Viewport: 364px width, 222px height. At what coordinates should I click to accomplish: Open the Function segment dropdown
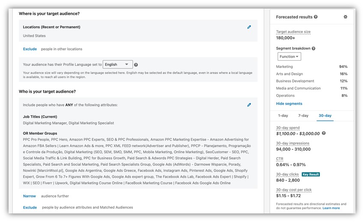click(289, 56)
